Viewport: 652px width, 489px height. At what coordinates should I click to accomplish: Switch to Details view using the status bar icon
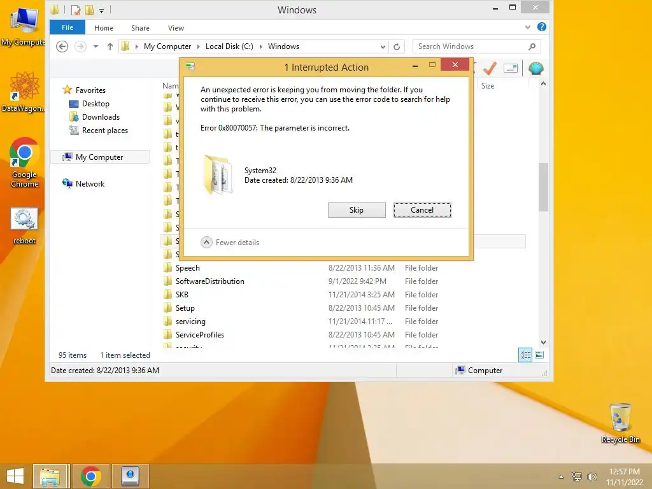525,355
